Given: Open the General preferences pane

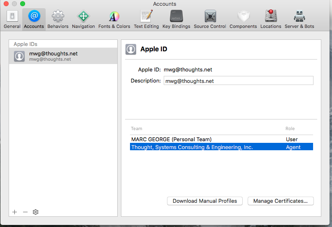Looking at the screenshot, I should 12,19.
